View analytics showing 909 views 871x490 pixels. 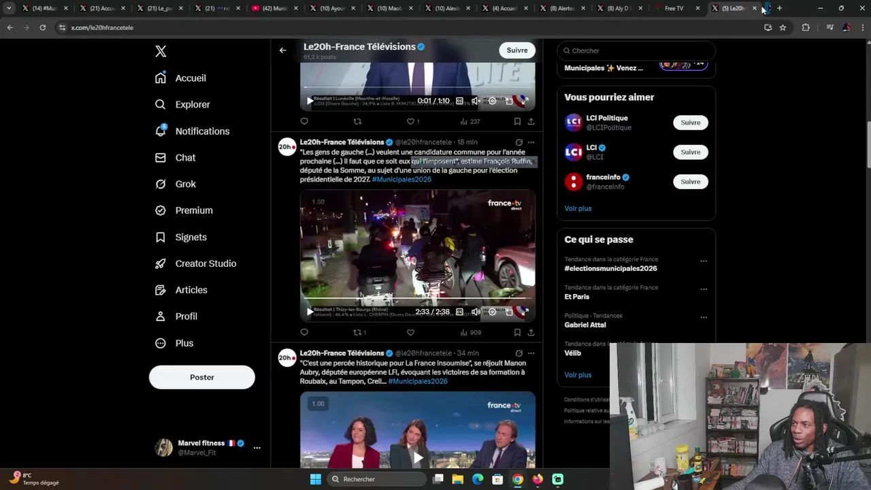point(470,333)
